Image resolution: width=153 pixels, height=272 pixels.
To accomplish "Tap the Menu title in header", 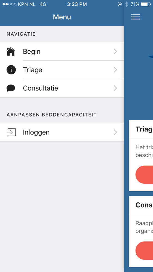I will click(62, 17).
